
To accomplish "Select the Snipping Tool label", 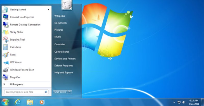I will [17, 40].
